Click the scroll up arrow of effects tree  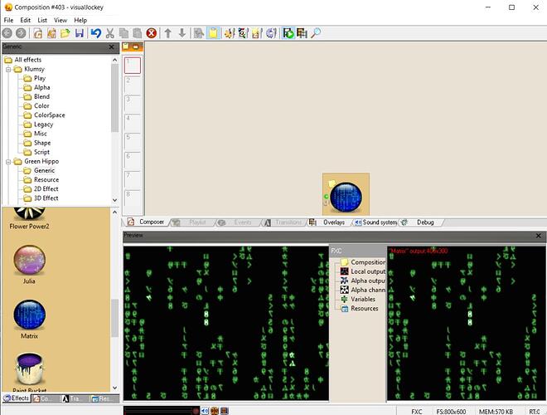click(114, 60)
